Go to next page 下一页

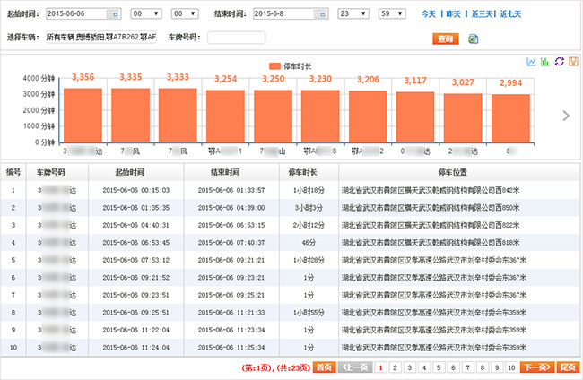coord(537,367)
